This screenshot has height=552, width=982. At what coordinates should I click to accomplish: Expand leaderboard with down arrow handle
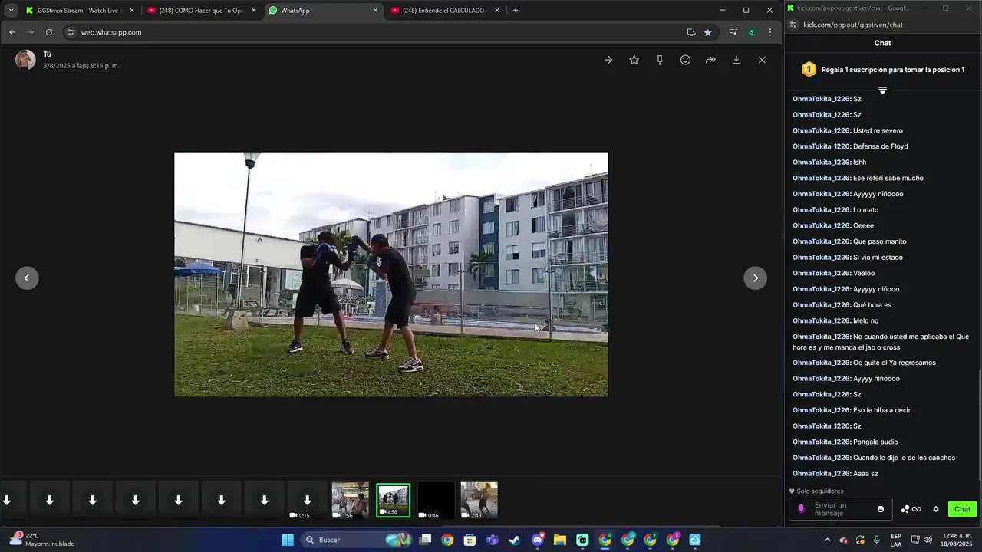(x=883, y=90)
